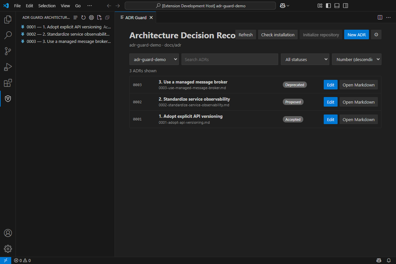Focus the Search ADRs input field
Viewport: 396px width, 264px height.
(x=230, y=59)
